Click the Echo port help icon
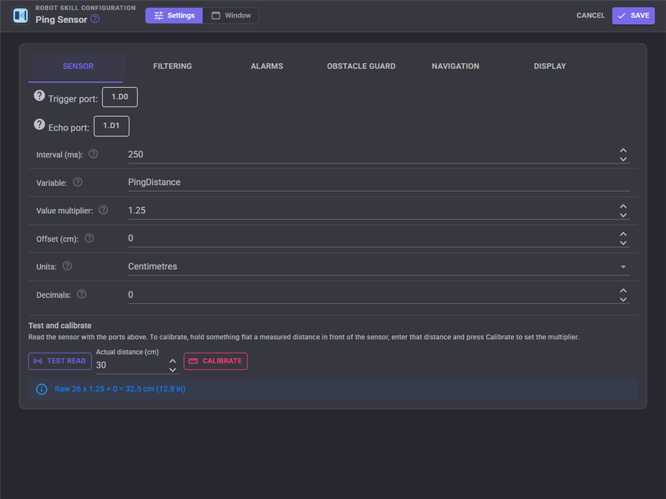666x499 pixels. (x=40, y=125)
